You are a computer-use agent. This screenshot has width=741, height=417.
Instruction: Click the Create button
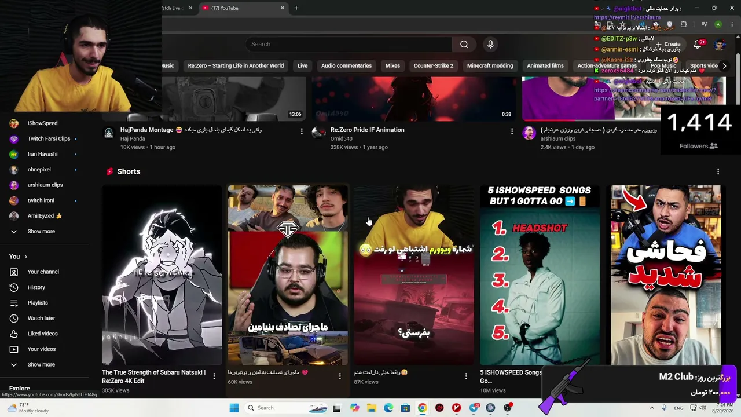pyautogui.click(x=668, y=44)
